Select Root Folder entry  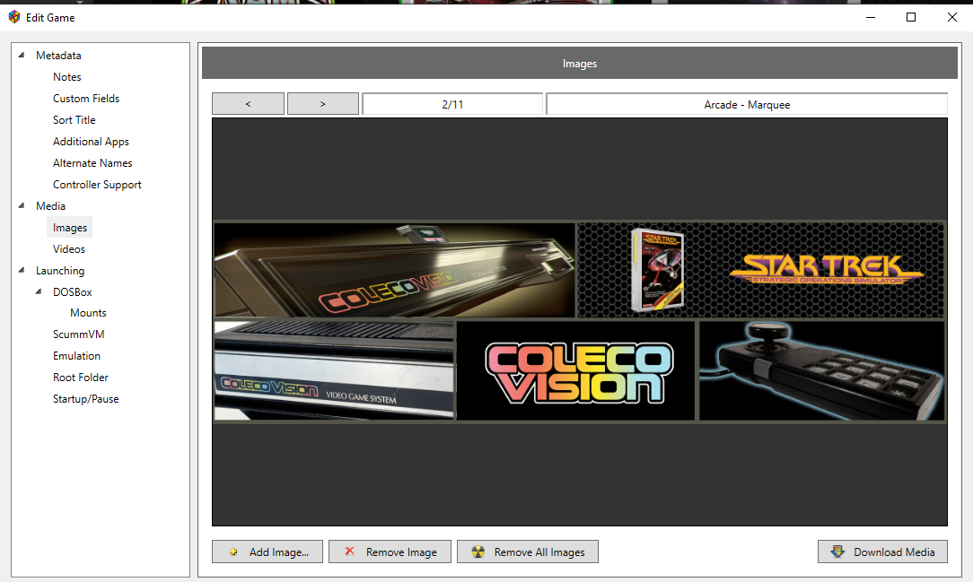coord(80,378)
